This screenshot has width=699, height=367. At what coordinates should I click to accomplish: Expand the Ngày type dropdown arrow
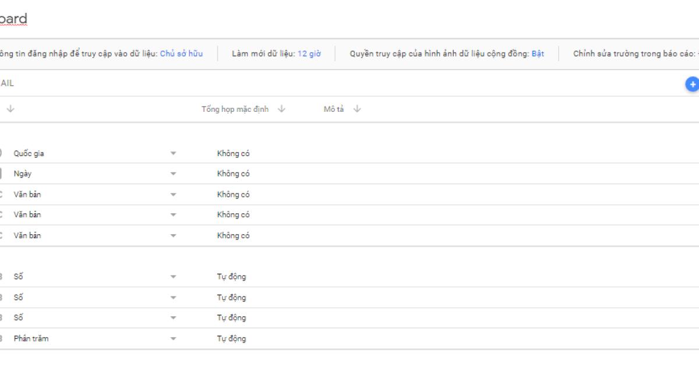coord(173,174)
